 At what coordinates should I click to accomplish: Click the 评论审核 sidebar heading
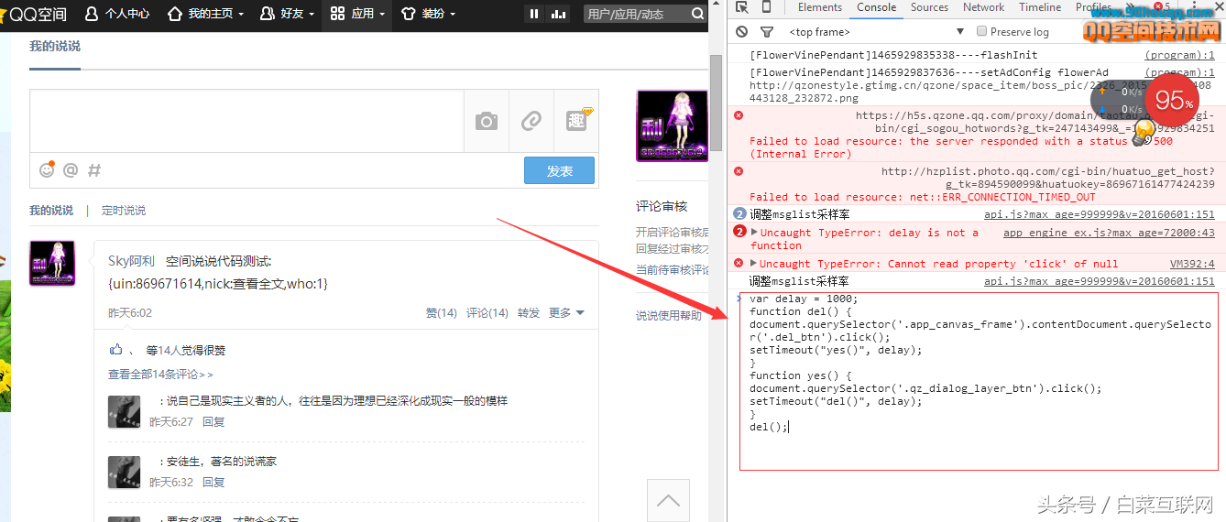(x=662, y=206)
